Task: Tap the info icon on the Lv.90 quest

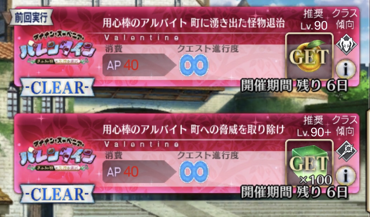Action: click(346, 69)
